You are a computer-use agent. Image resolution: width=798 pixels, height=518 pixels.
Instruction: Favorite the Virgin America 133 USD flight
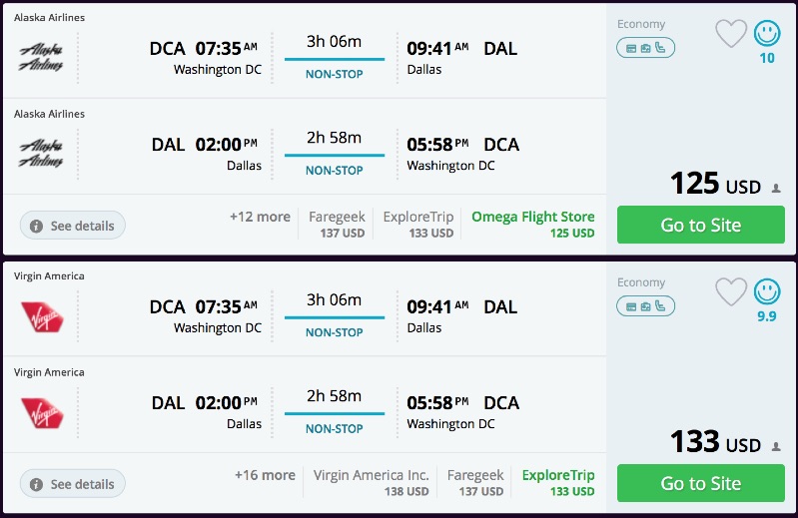pyautogui.click(x=731, y=291)
